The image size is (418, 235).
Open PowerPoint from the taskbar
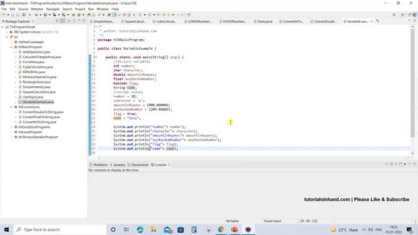pyautogui.click(x=234, y=229)
